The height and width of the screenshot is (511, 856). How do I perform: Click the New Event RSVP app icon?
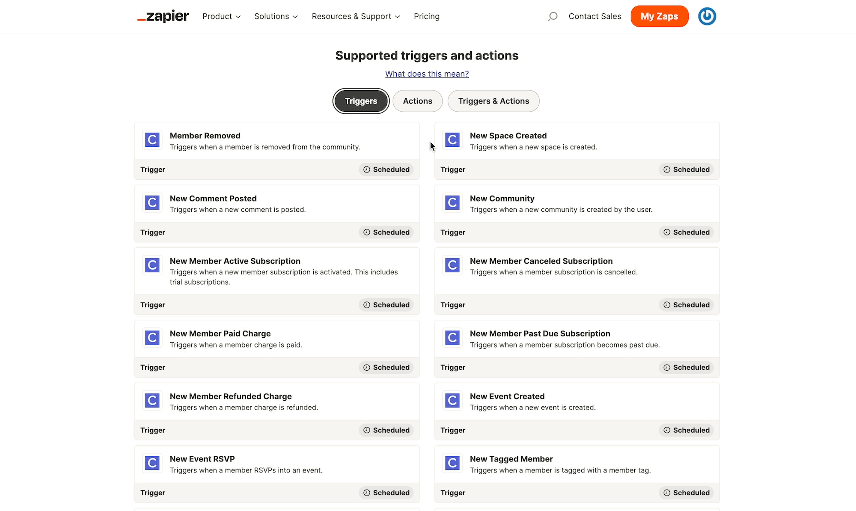152,463
